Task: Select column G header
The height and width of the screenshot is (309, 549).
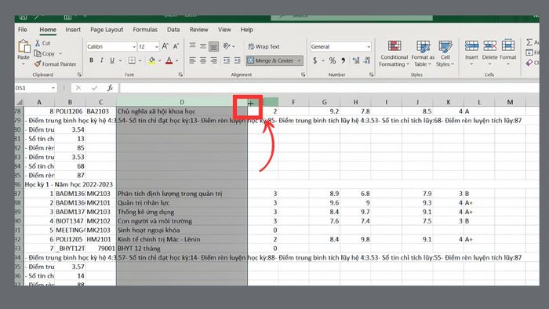Action: (x=324, y=102)
